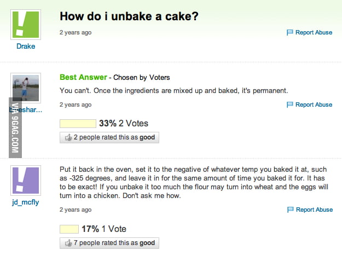This screenshot has width=342, height=256.
Task: Click the flag icon on best answer's report
Action: [290, 105]
